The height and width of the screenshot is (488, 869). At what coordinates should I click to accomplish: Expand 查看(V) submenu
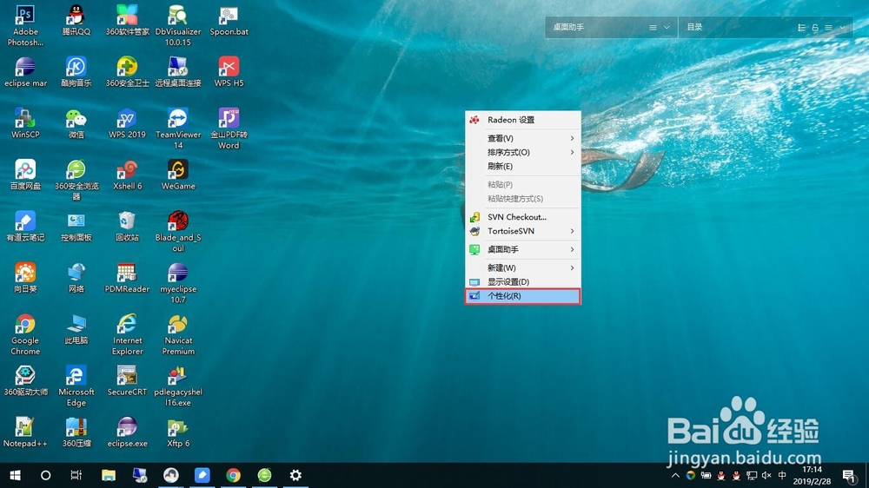click(x=522, y=138)
